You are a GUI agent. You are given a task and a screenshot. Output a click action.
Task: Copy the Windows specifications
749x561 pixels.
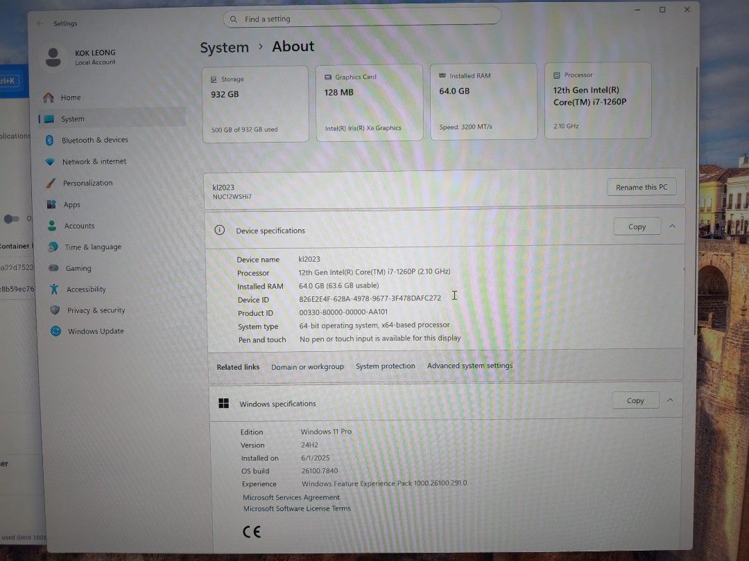click(635, 401)
